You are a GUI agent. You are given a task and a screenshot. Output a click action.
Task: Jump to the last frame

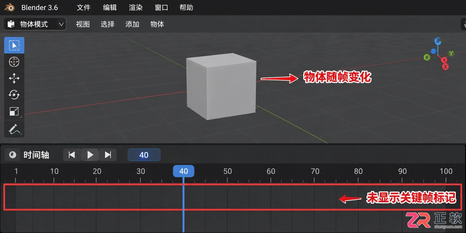coord(108,155)
